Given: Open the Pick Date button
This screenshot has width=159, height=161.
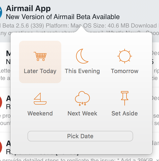Looking at the screenshot, I should pos(80,136).
